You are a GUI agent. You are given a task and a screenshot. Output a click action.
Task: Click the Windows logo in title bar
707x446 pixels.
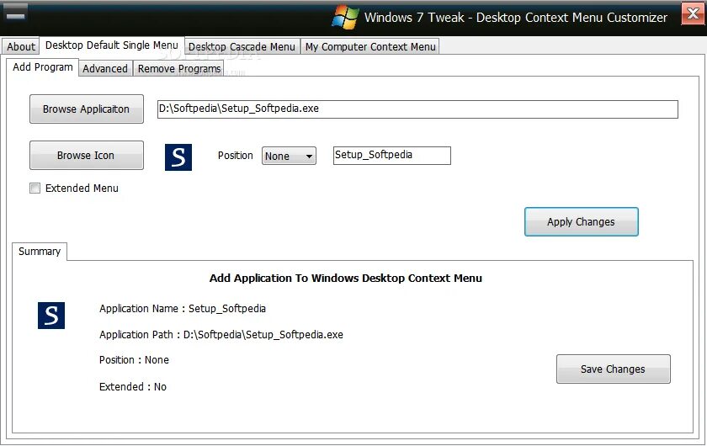pyautogui.click(x=345, y=17)
